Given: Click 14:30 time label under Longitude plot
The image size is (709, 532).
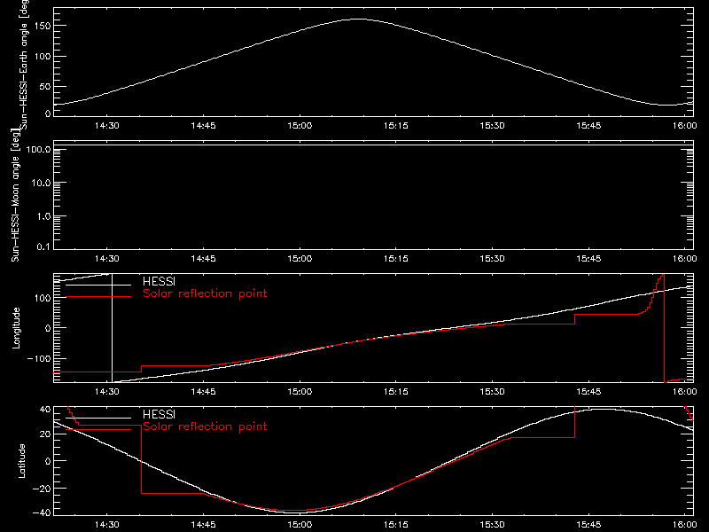Looking at the screenshot, I should pyautogui.click(x=106, y=391).
